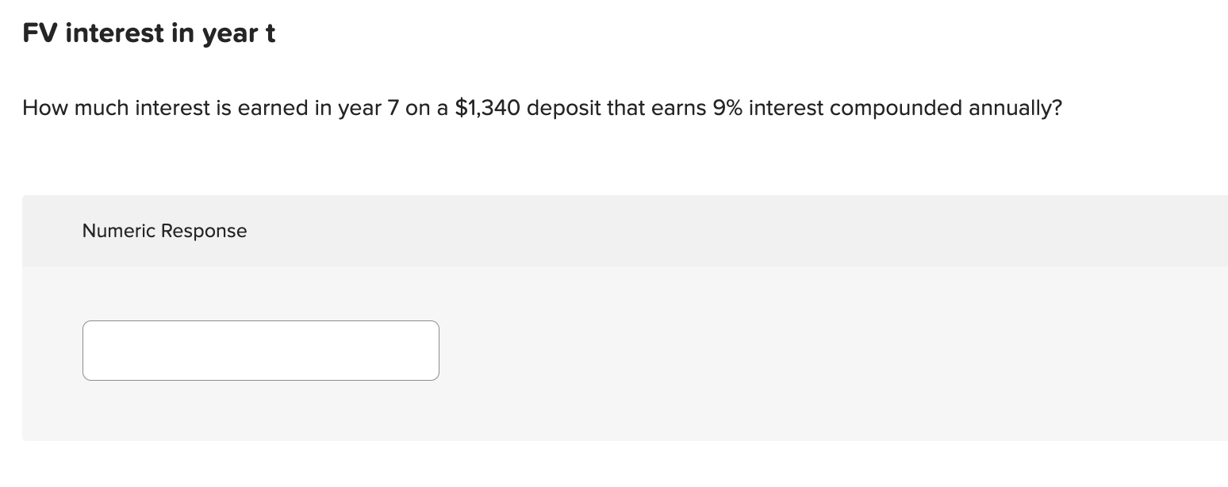Click the question text sentence
Screen dimensions: 1228x487
click(542, 108)
